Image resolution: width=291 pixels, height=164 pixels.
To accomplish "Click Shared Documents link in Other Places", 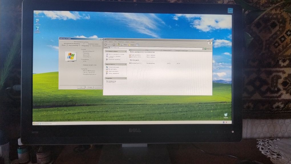I will pos(112,71).
